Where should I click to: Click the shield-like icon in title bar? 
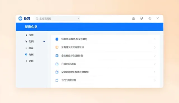(141, 18)
